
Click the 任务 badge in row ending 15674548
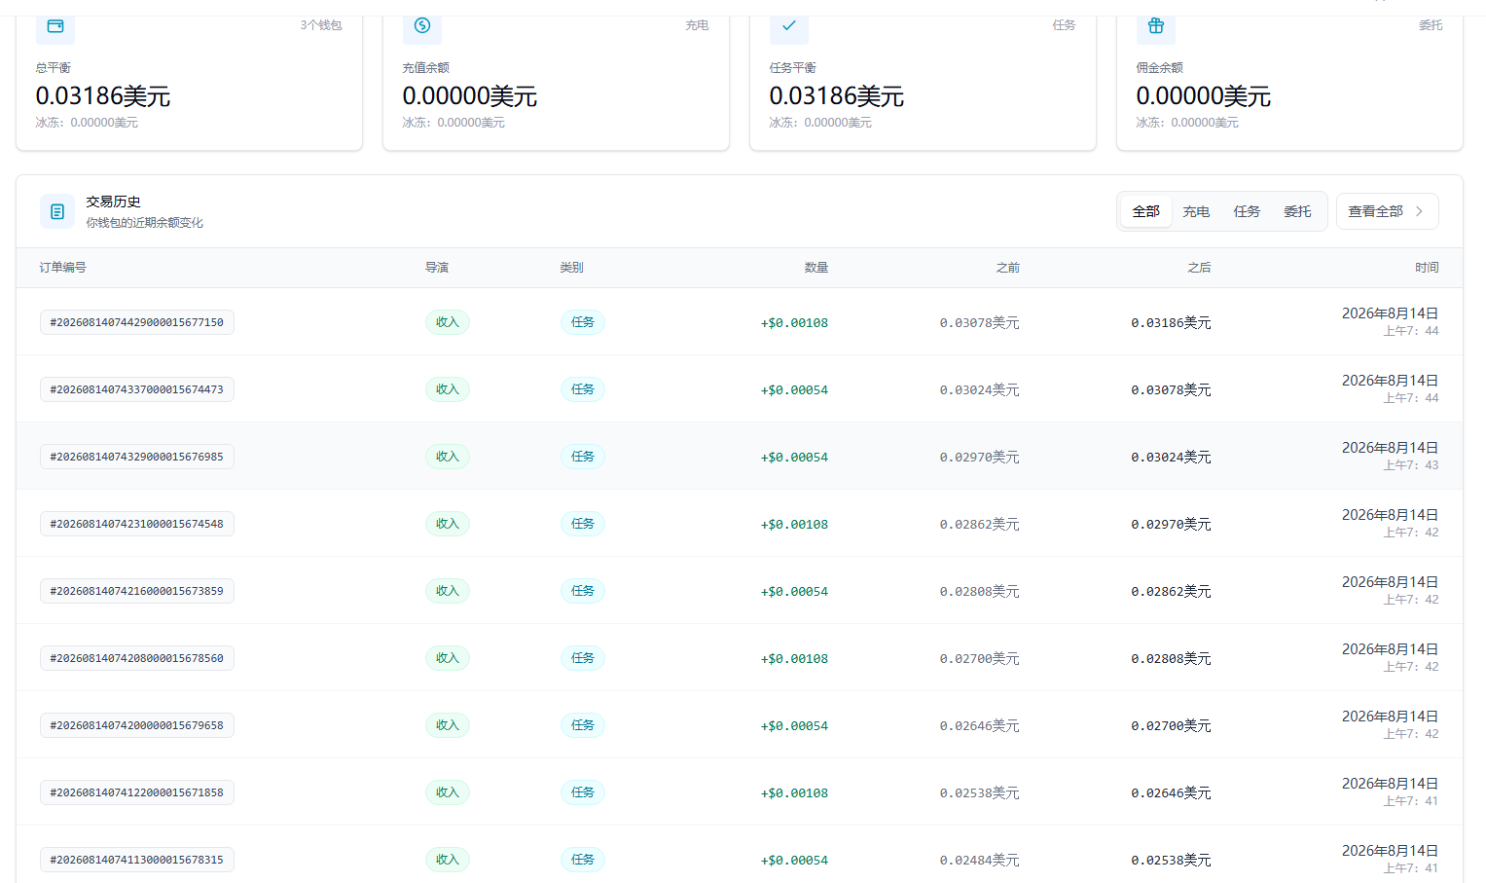583,524
